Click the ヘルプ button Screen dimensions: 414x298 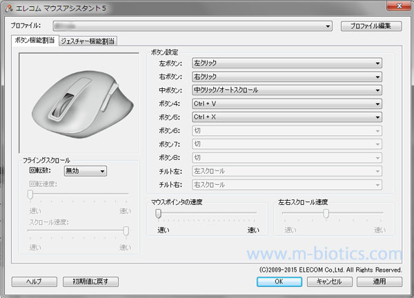point(34,281)
